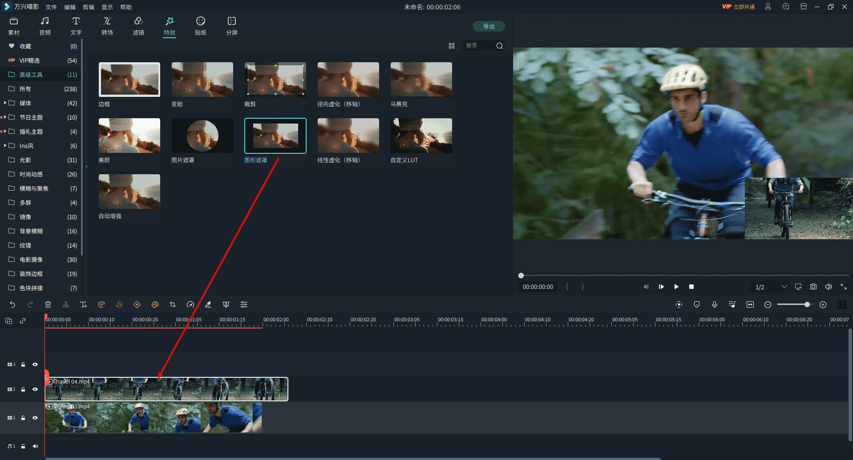This screenshot has height=460, width=853.
Task: Switch to the 转场 tab
Action: [107, 26]
